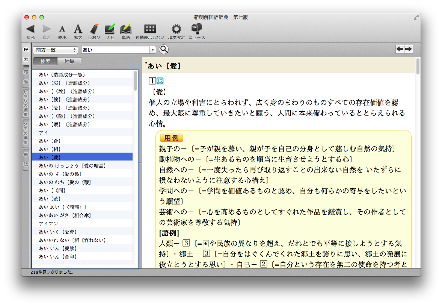442x306 pixels.
Task: Click the 拡大 enlarge text icon
Action: pyautogui.click(x=78, y=29)
